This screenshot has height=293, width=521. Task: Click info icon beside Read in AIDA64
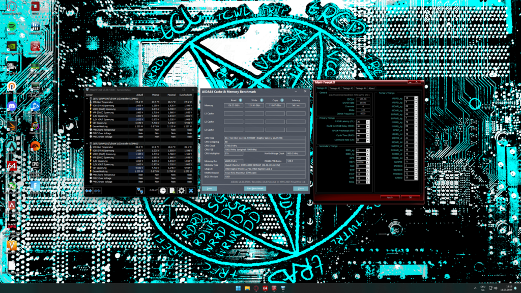(x=240, y=100)
